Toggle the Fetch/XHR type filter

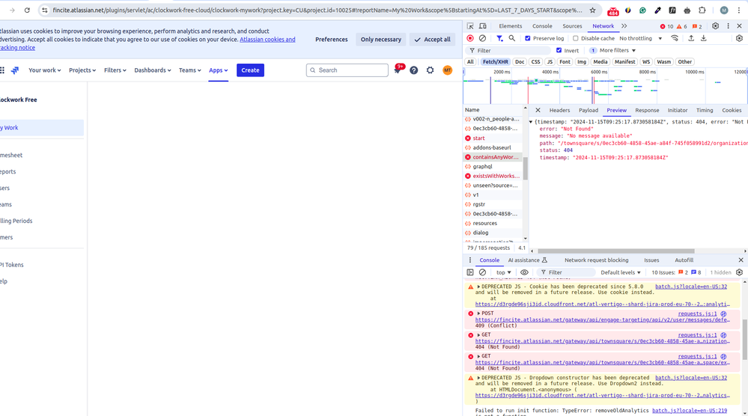pyautogui.click(x=495, y=62)
